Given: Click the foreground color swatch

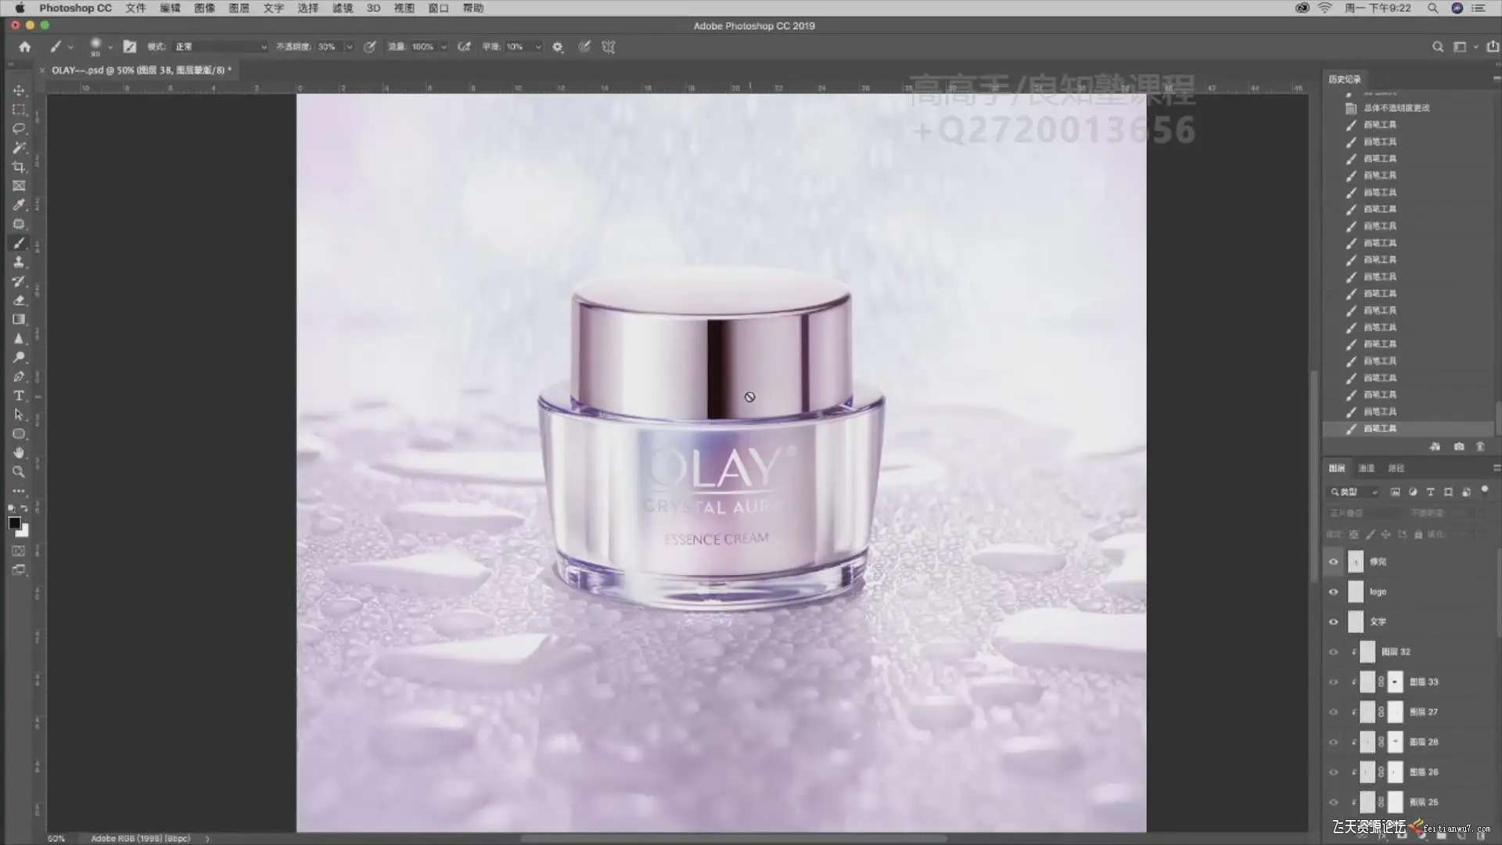Looking at the screenshot, I should pos(14,523).
